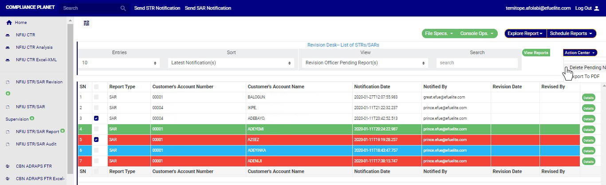Click the Home icon in sidebar
Screen dimensions: 606x185
(x=9, y=23)
